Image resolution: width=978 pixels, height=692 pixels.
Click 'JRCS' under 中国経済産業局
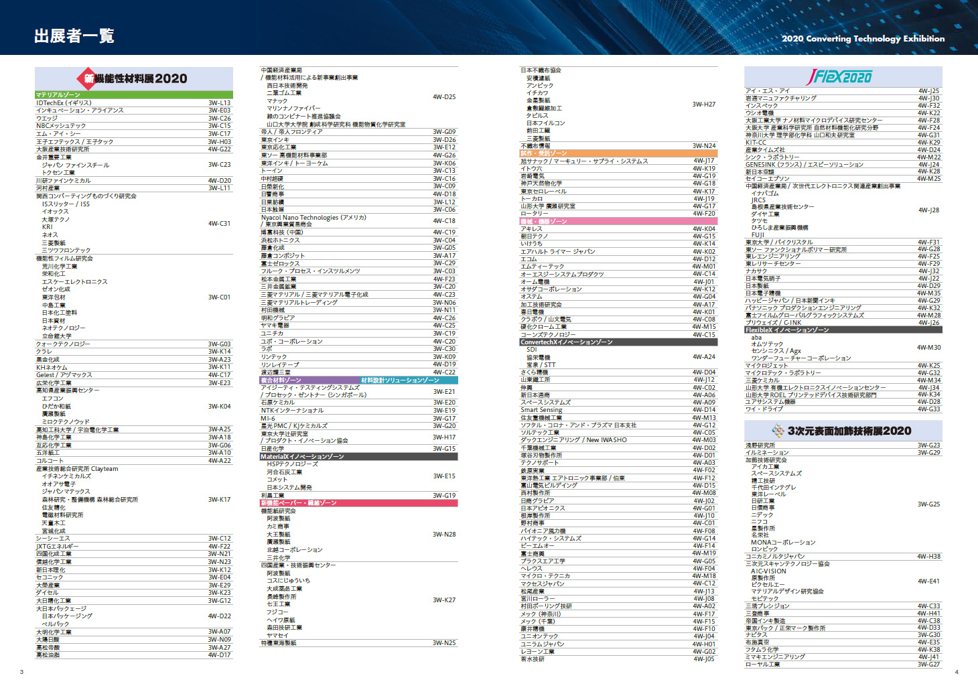[758, 200]
